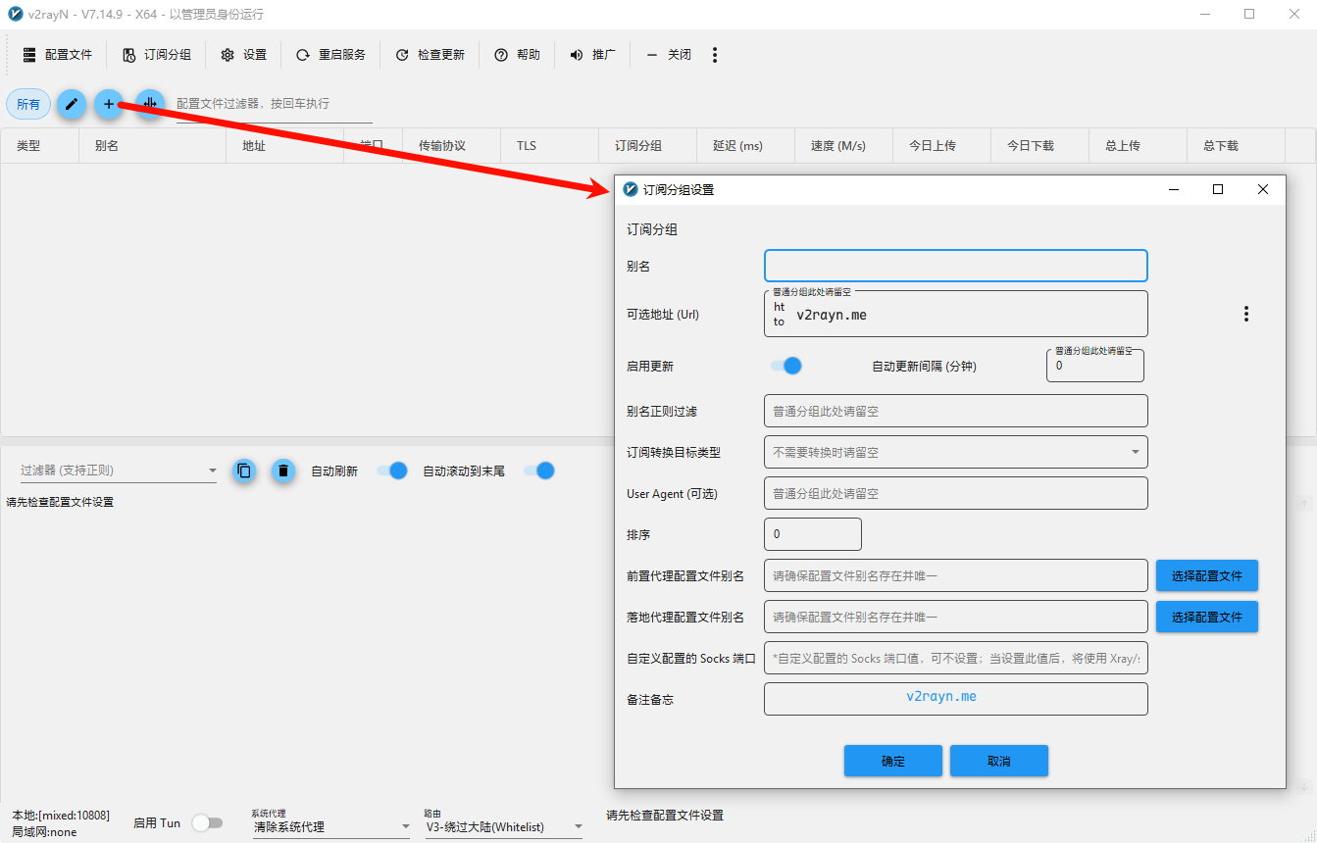The height and width of the screenshot is (843, 1317).
Task: Sort by the 总上传 column header
Action: 1138,145
